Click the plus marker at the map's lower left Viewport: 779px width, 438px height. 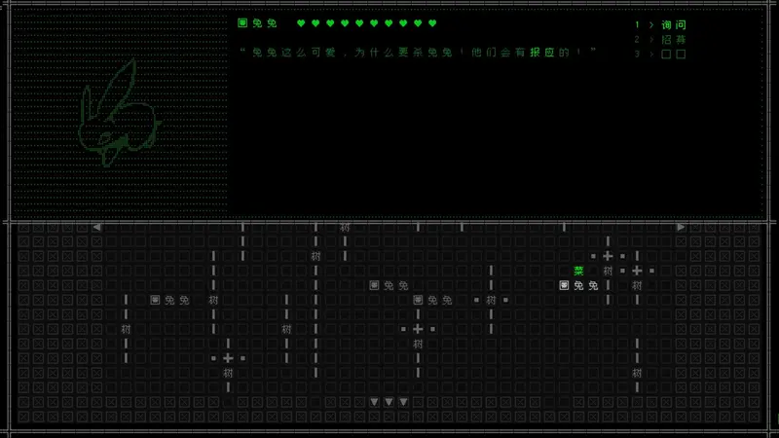(x=228, y=358)
